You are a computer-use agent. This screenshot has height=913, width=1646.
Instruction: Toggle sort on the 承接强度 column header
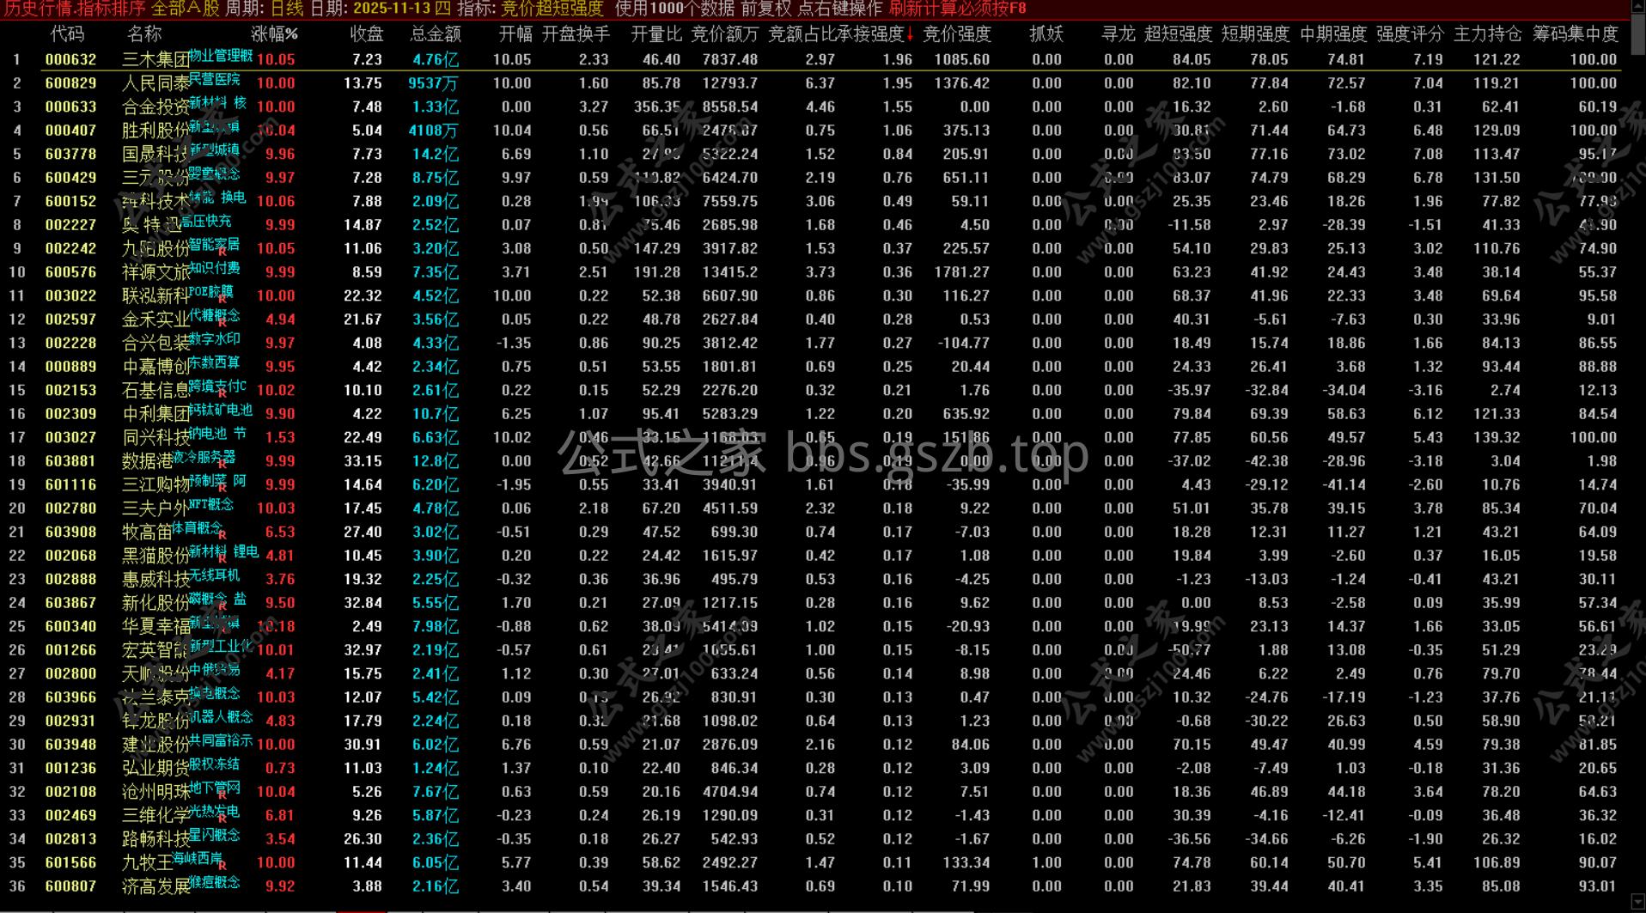click(x=870, y=34)
